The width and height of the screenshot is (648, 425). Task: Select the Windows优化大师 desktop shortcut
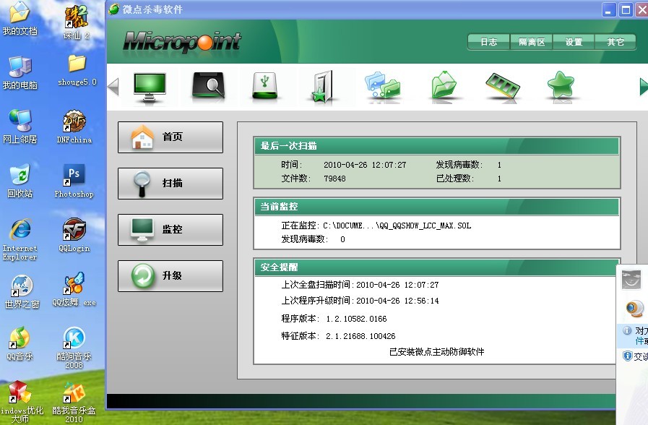[x=22, y=403]
